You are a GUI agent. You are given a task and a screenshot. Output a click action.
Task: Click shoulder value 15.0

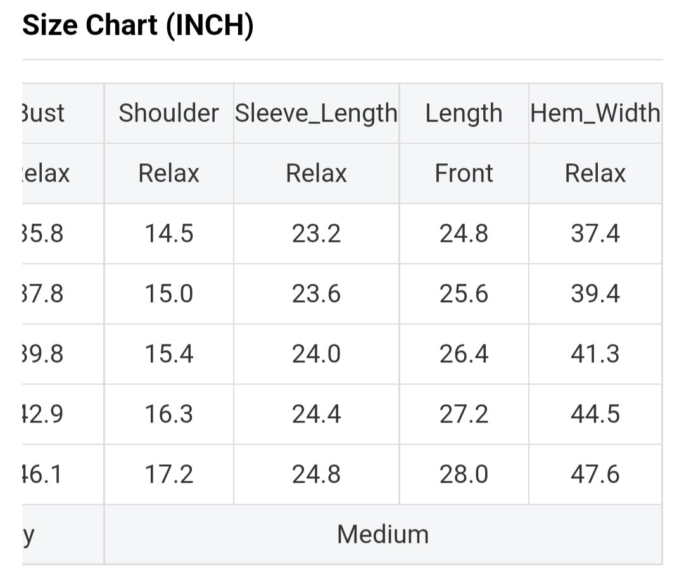(x=168, y=294)
